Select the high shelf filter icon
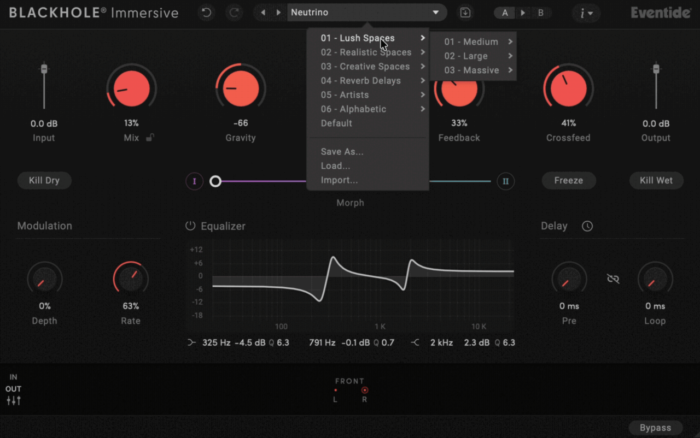 [x=416, y=343]
